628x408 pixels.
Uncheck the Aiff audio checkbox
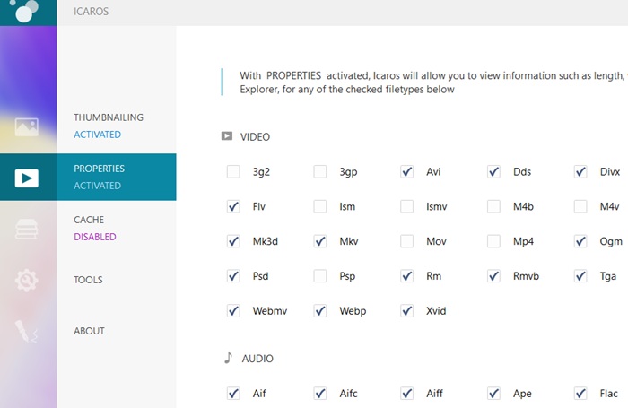pos(407,394)
